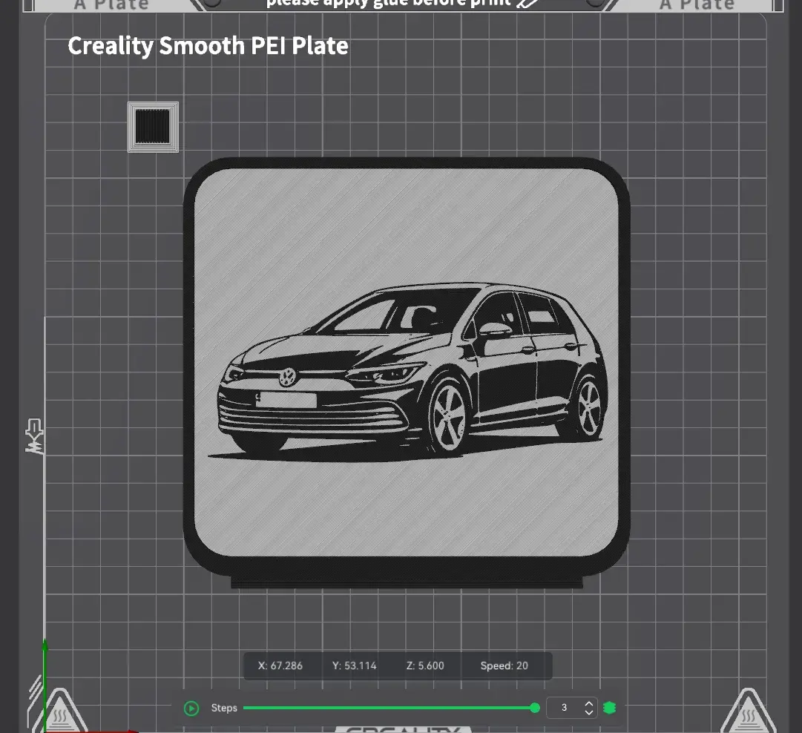The width and height of the screenshot is (802, 733).
Task: Select the Z: 5.600 height readout
Action: pos(425,666)
